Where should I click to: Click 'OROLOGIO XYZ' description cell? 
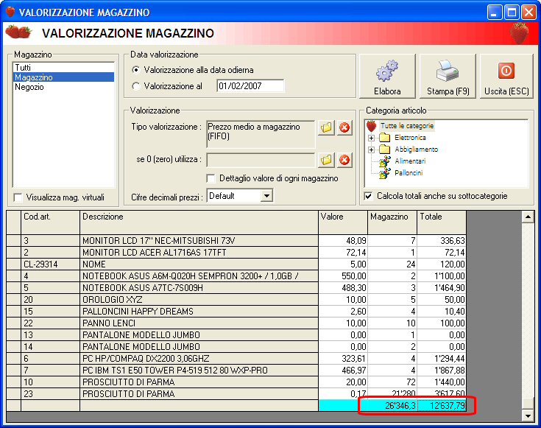pyautogui.click(x=199, y=300)
